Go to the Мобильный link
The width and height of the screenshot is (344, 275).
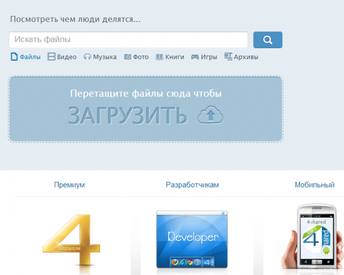[x=314, y=185]
